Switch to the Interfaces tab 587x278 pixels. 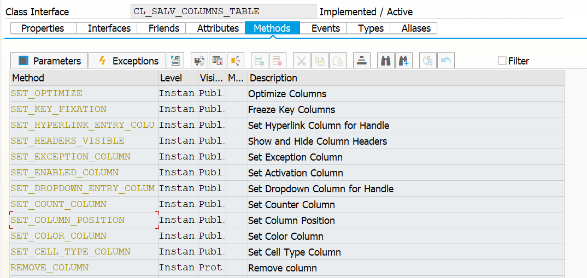click(x=107, y=28)
